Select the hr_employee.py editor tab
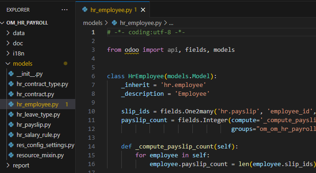 [113, 10]
